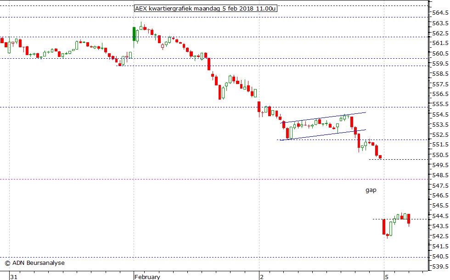Click the 550.5 price axis label
The image size is (450, 280).
click(x=440, y=155)
